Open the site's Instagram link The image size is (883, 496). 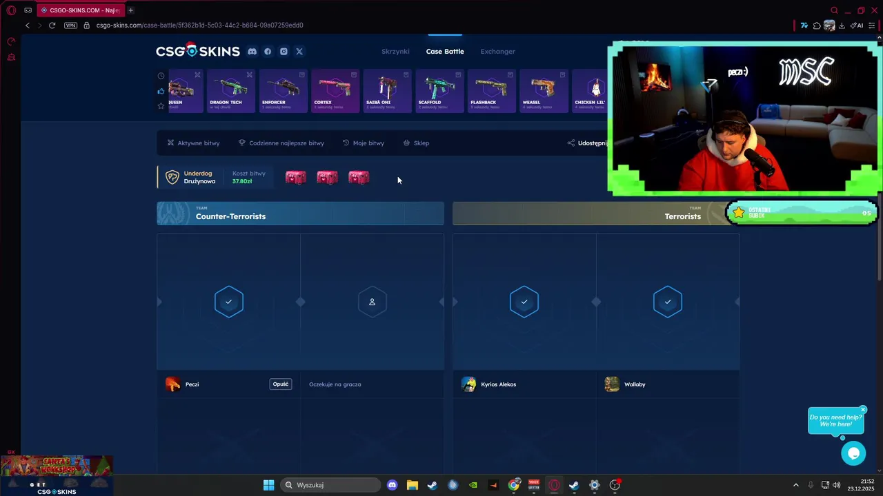[x=284, y=52]
